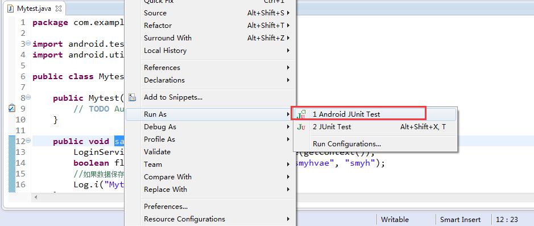
Task: Expand the arrow beside Refactor
Action: 288,26
